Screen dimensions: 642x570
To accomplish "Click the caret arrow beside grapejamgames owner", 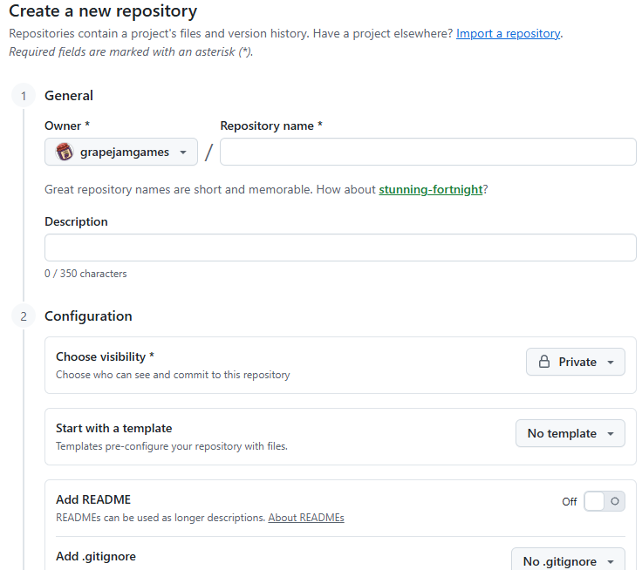I will (182, 153).
